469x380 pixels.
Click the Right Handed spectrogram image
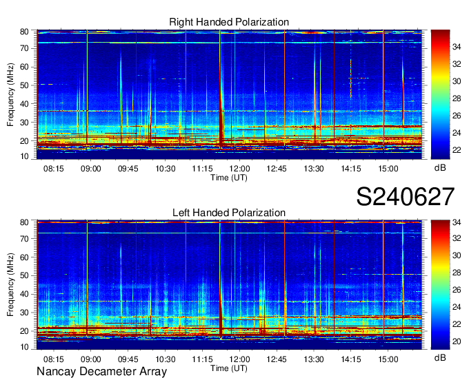[229, 94]
